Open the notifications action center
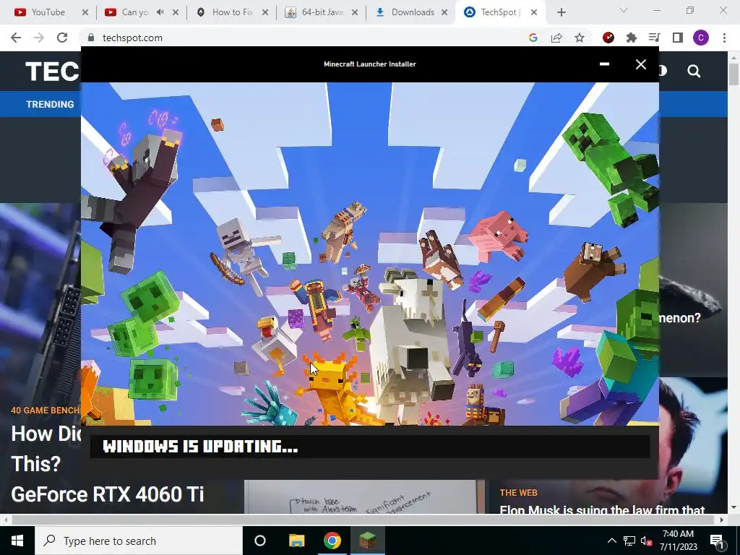Image resolution: width=740 pixels, height=555 pixels. click(716, 541)
